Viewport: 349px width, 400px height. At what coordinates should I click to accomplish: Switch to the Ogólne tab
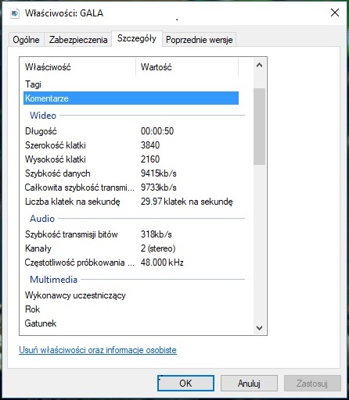[x=26, y=40]
